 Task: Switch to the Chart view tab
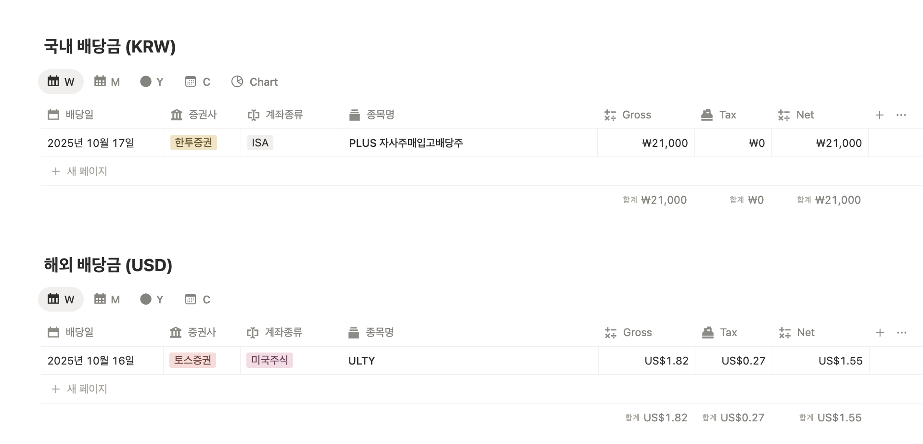point(255,82)
